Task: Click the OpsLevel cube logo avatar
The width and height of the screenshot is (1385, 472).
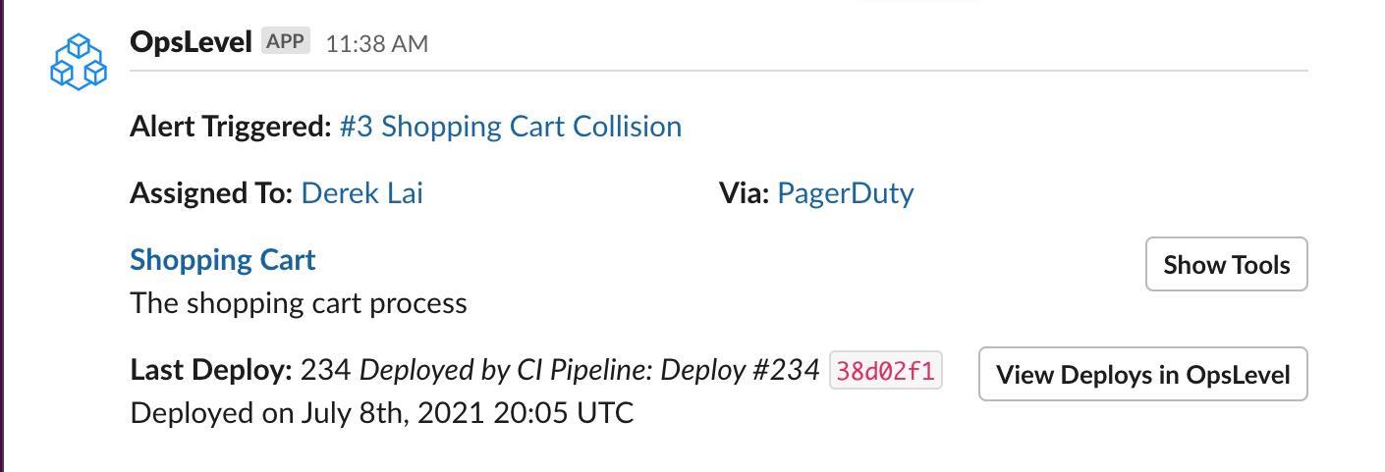Action: pyautogui.click(x=79, y=61)
